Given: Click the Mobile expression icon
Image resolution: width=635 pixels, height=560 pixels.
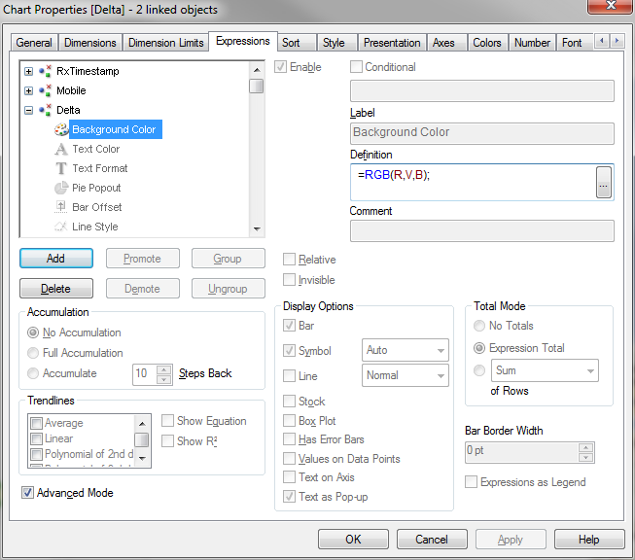Looking at the screenshot, I should 45,90.
